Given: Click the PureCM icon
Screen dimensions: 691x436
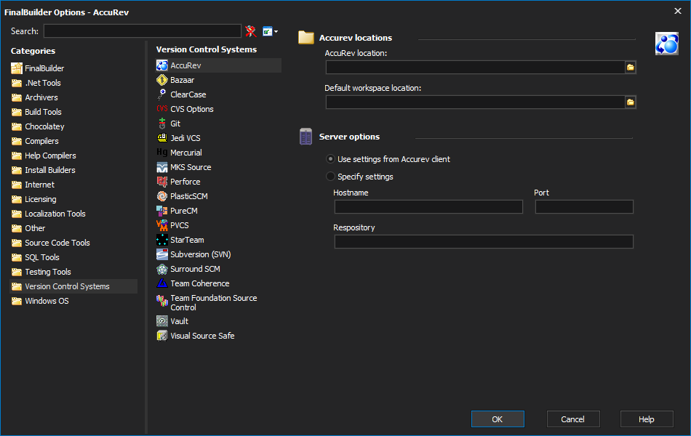Looking at the screenshot, I should pos(162,211).
